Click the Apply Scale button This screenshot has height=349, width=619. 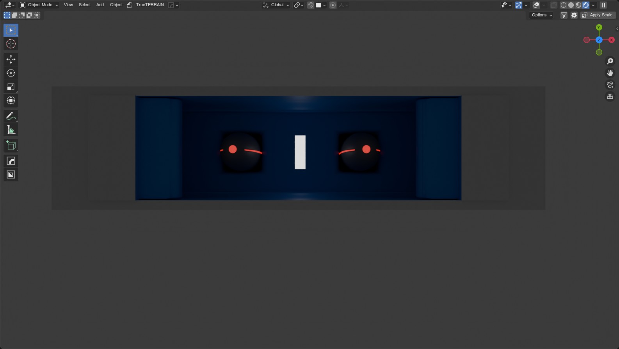coord(598,15)
